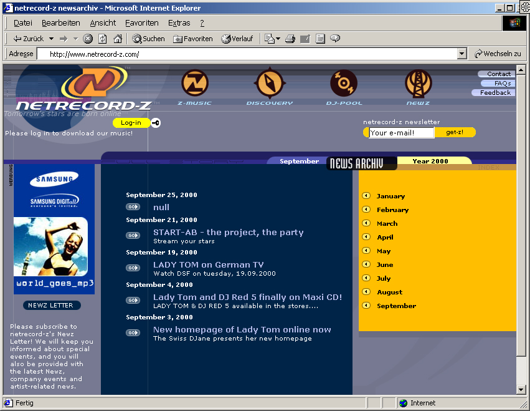The image size is (530, 411).
Task: Click the Newz radio tower icon
Action: (x=418, y=83)
